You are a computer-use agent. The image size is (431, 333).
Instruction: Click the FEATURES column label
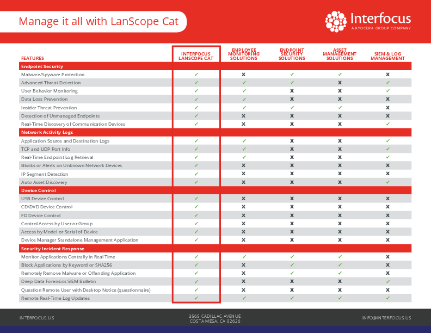tap(33, 58)
